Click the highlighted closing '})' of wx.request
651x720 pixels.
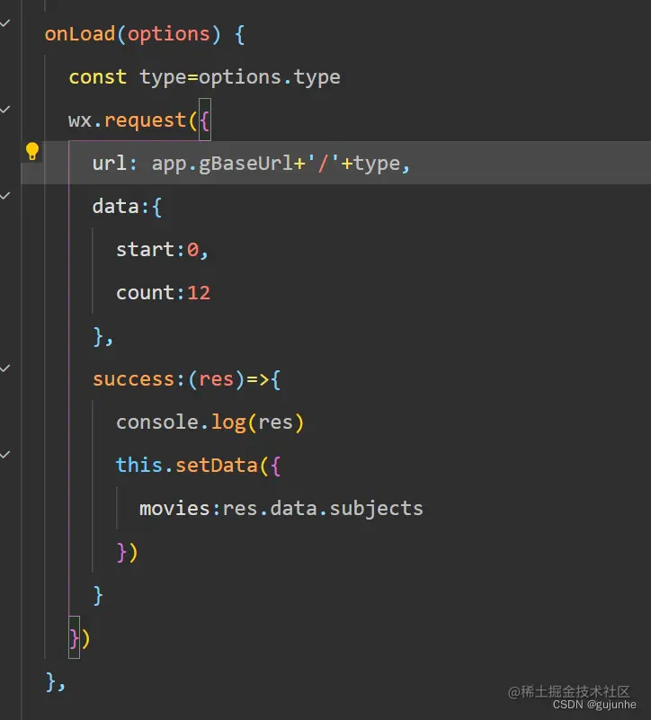[79, 638]
